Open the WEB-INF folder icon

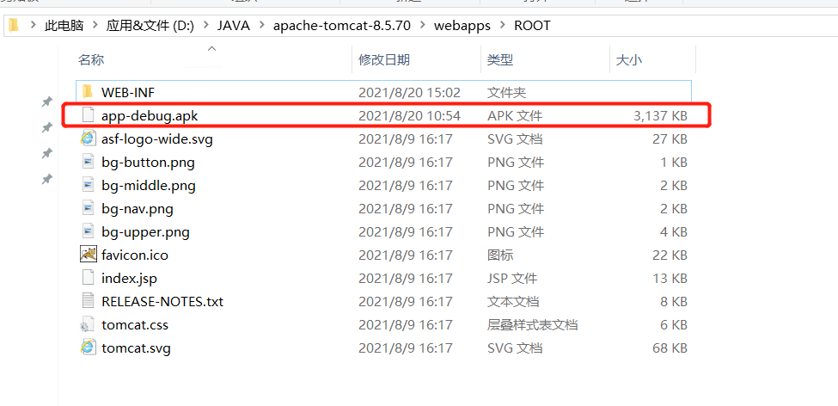(x=88, y=92)
